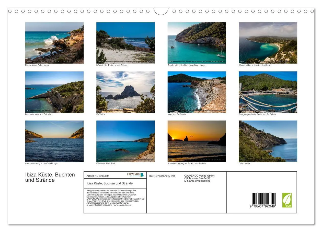Screen dimensions: 322x232
Task: Click caption 'Bootgaragen in der Bucht von Sa Celeta'
Action: coord(257,114)
